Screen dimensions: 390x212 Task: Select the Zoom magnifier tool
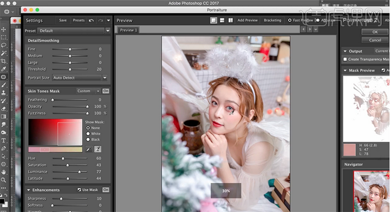[x=3, y=180]
